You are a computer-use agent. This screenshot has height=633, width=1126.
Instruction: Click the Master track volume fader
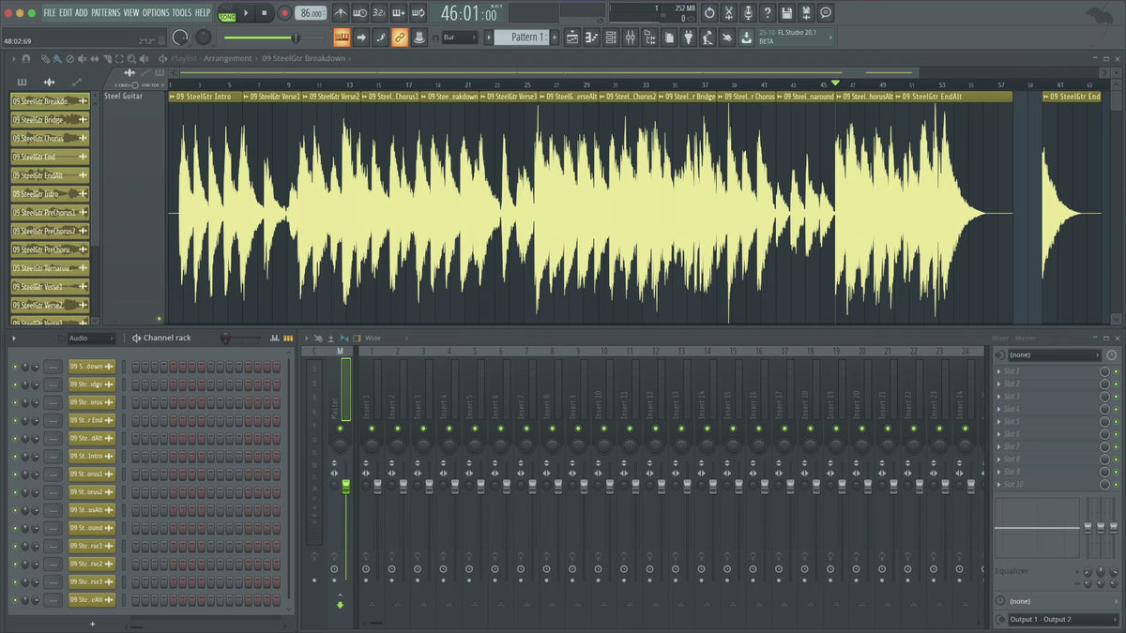click(345, 486)
